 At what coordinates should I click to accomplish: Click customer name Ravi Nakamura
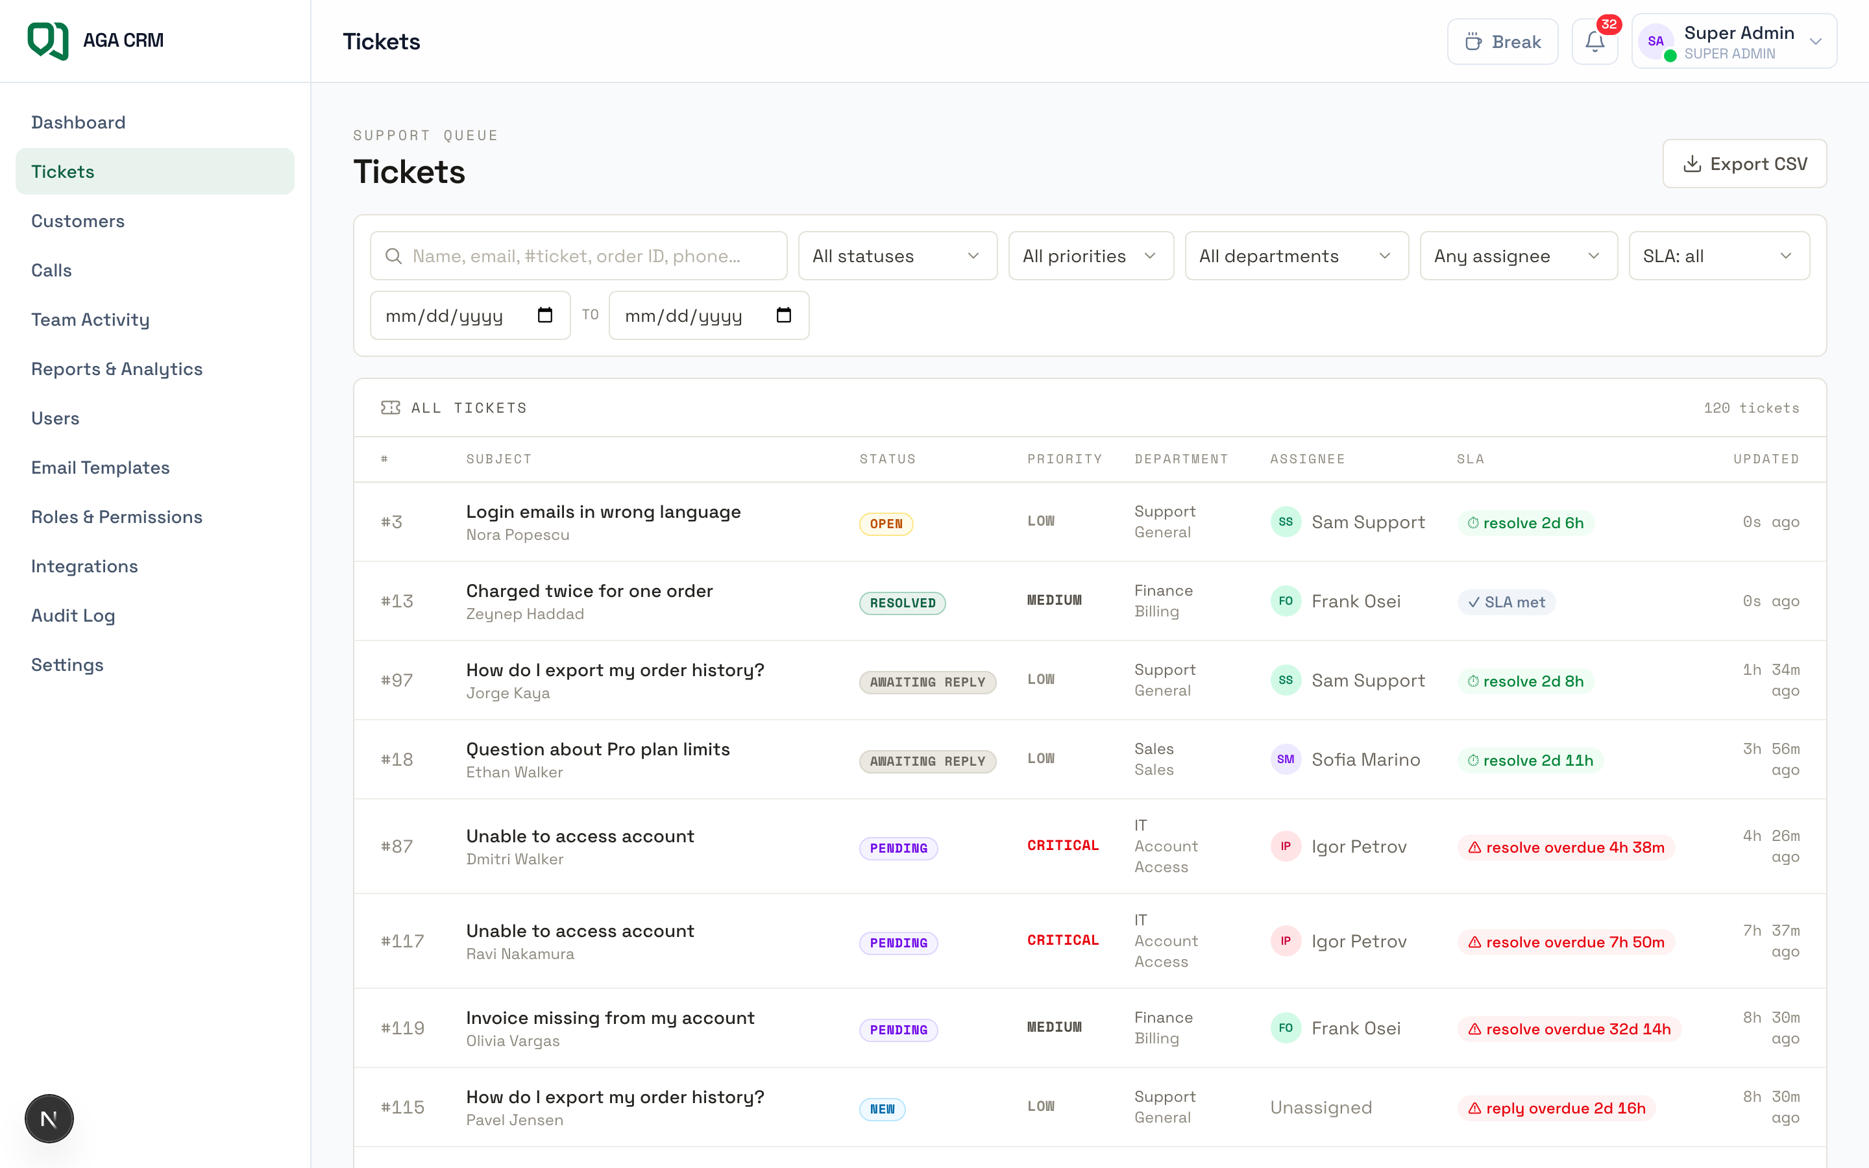(x=520, y=954)
